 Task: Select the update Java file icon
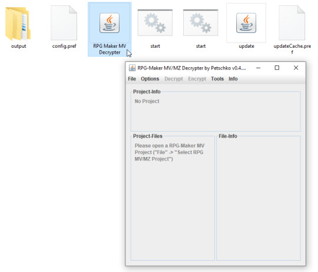246,23
